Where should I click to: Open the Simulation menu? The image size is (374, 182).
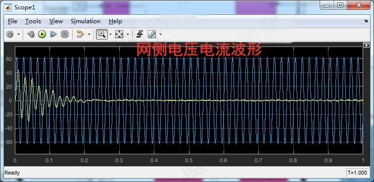click(x=86, y=21)
